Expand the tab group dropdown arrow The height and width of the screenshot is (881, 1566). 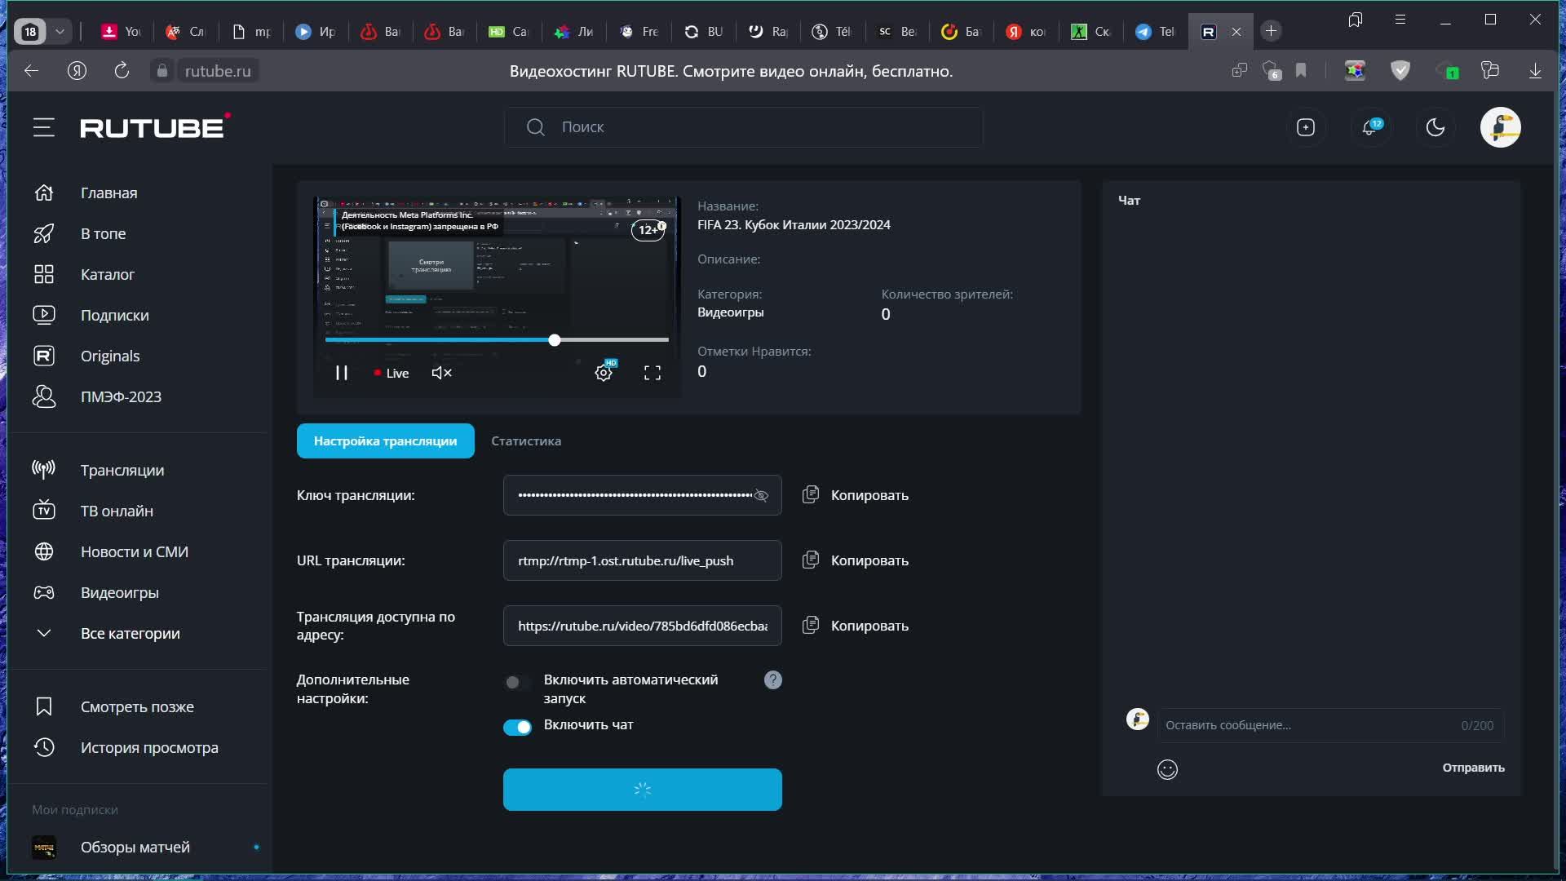[60, 32]
